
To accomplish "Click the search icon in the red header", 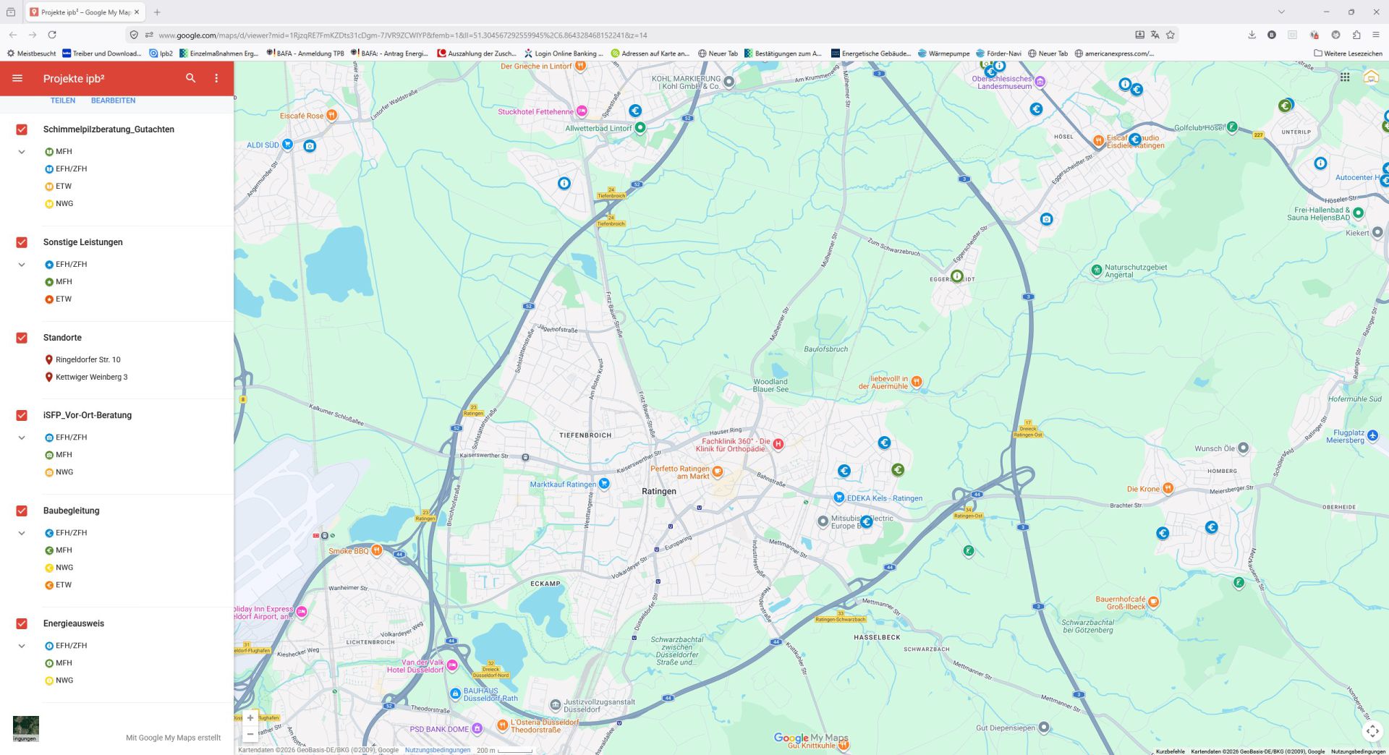I will [x=190, y=78].
